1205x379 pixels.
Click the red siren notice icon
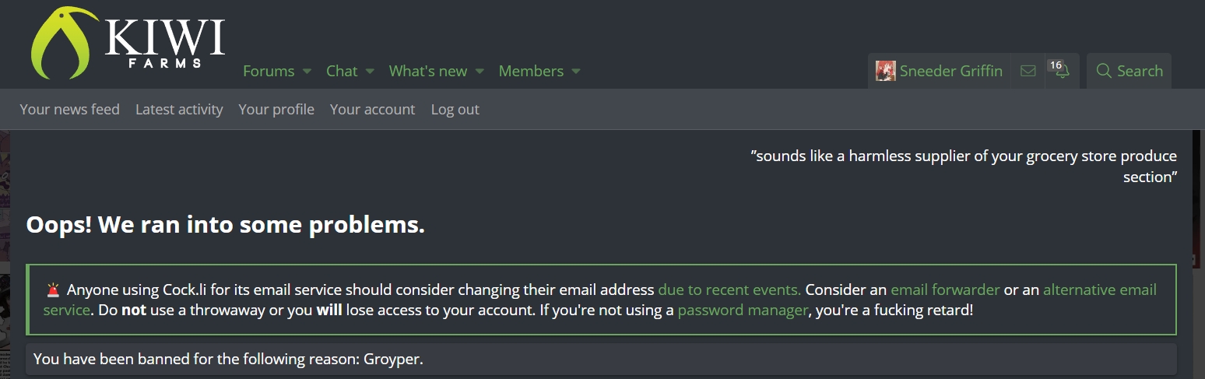(53, 290)
